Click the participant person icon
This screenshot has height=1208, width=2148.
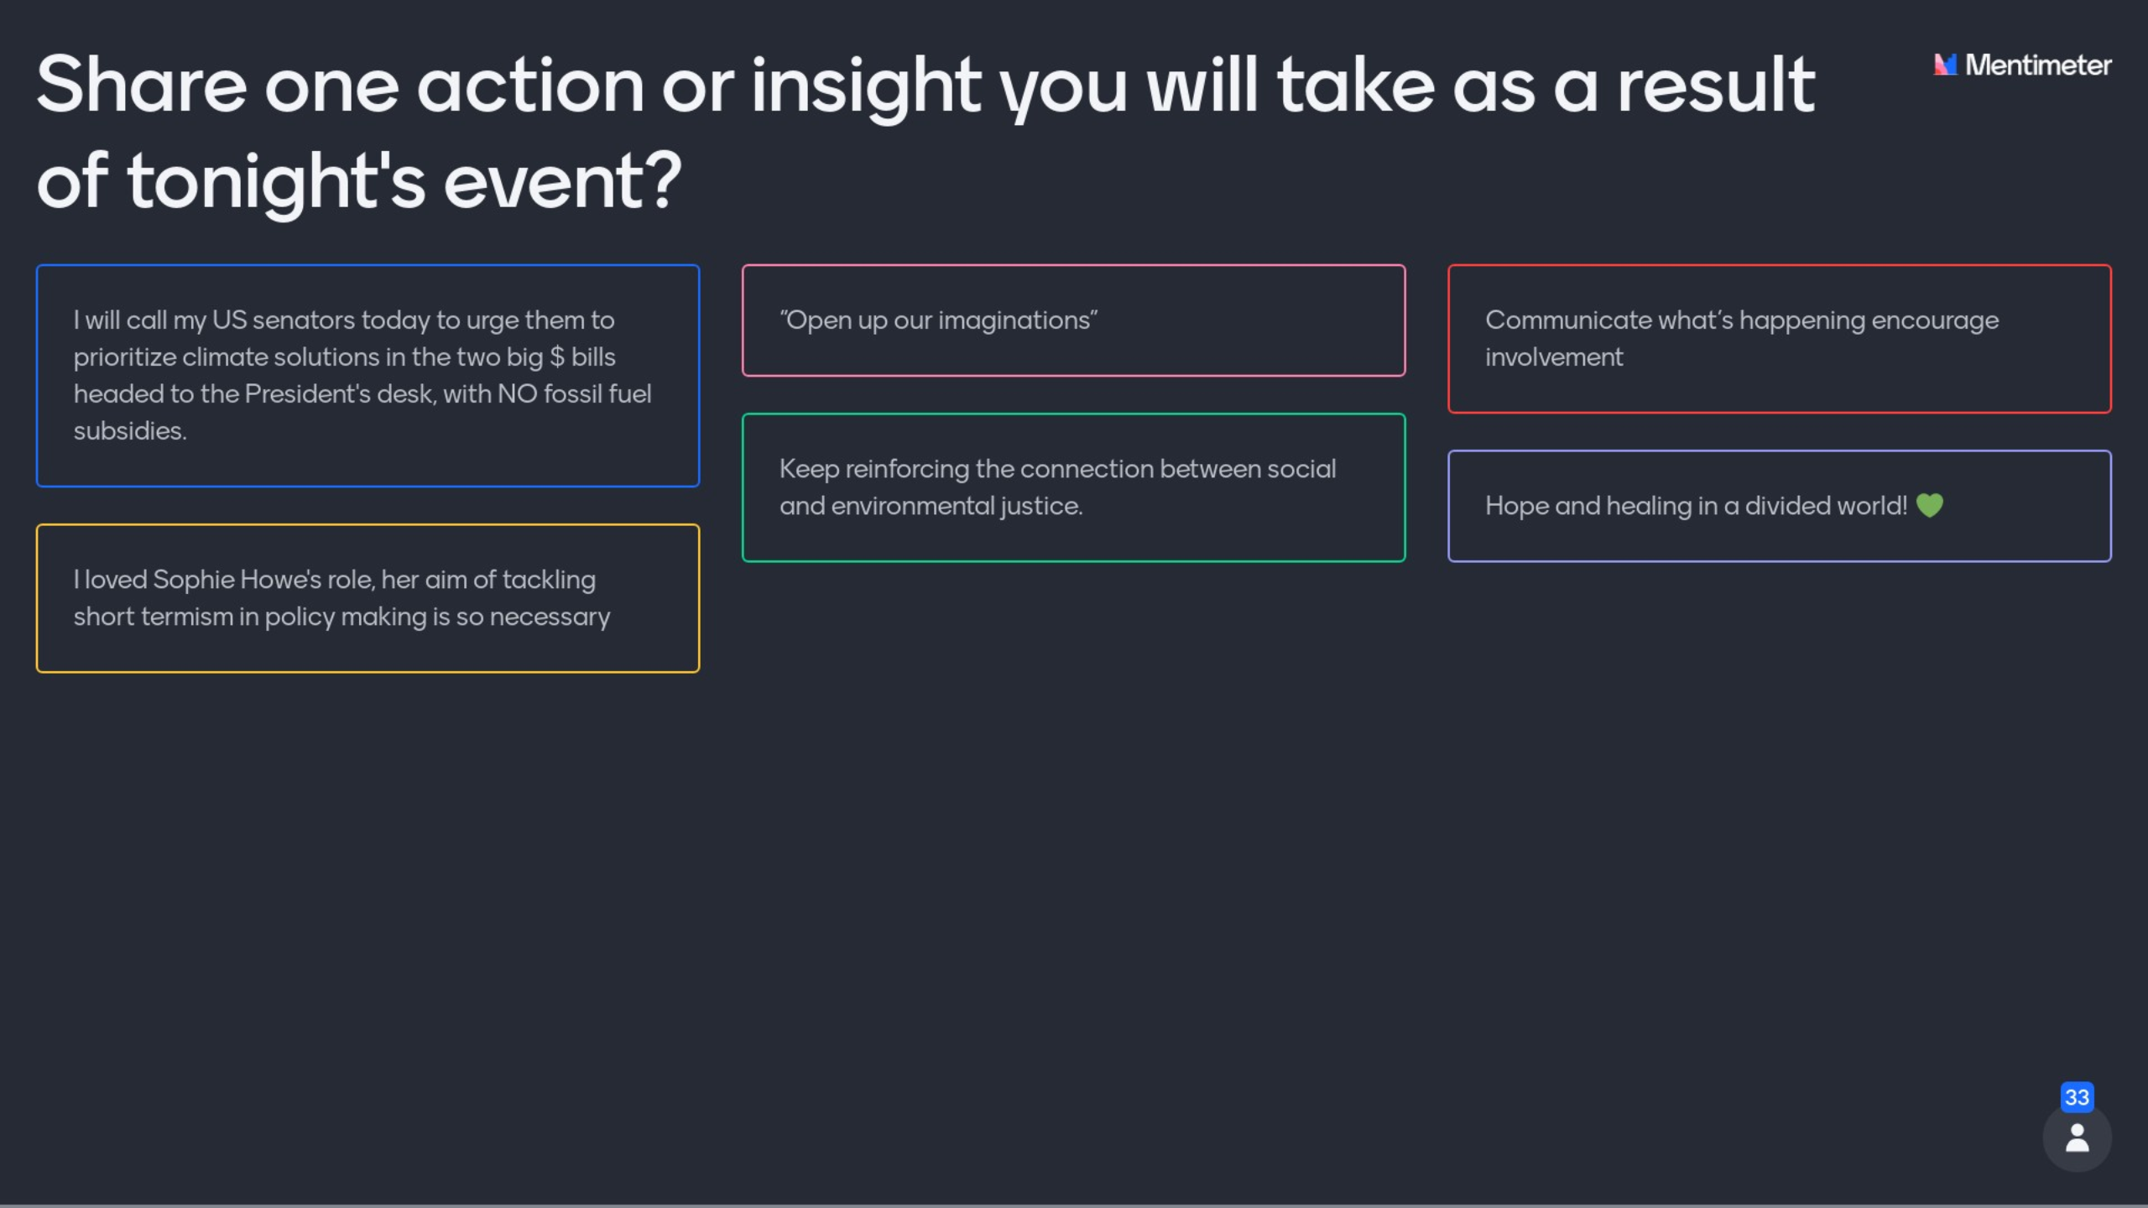[2077, 1138]
